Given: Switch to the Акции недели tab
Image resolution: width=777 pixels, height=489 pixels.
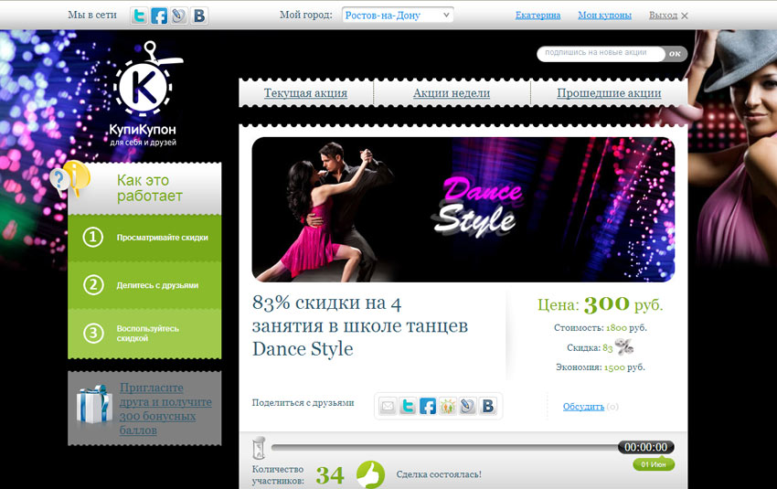Looking at the screenshot, I should 452,93.
